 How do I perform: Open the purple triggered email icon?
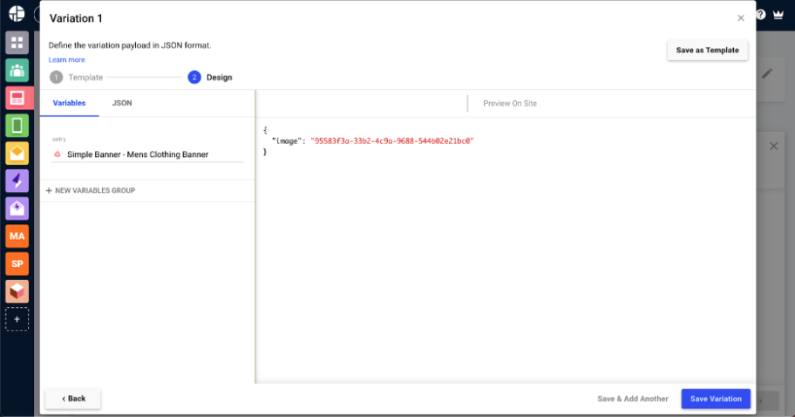pos(17,208)
